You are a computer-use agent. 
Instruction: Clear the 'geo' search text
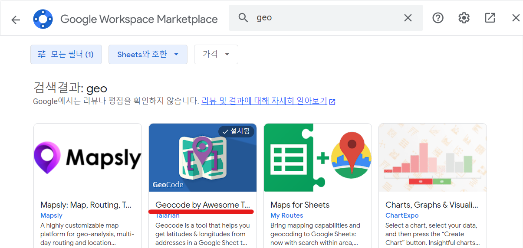[408, 18]
